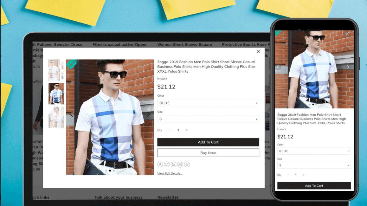Screen dimensions: 367x206
Task: Tap Add To Cart on phone
Action: coord(314,186)
